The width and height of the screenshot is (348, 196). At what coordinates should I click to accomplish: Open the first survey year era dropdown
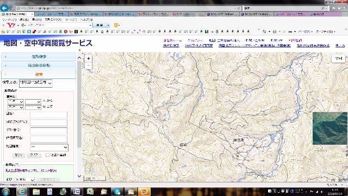coord(16,102)
